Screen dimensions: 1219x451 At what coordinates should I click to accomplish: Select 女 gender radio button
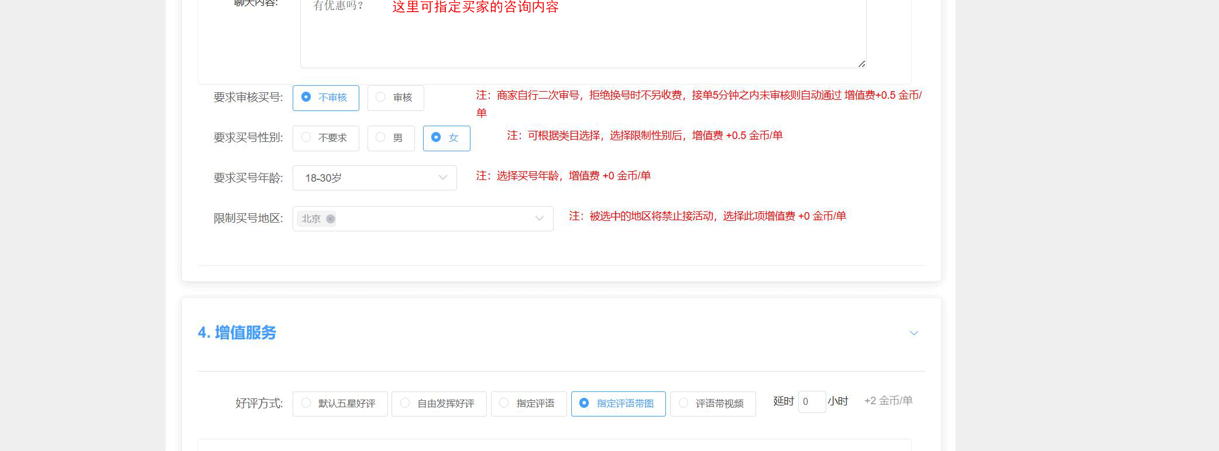click(x=446, y=138)
